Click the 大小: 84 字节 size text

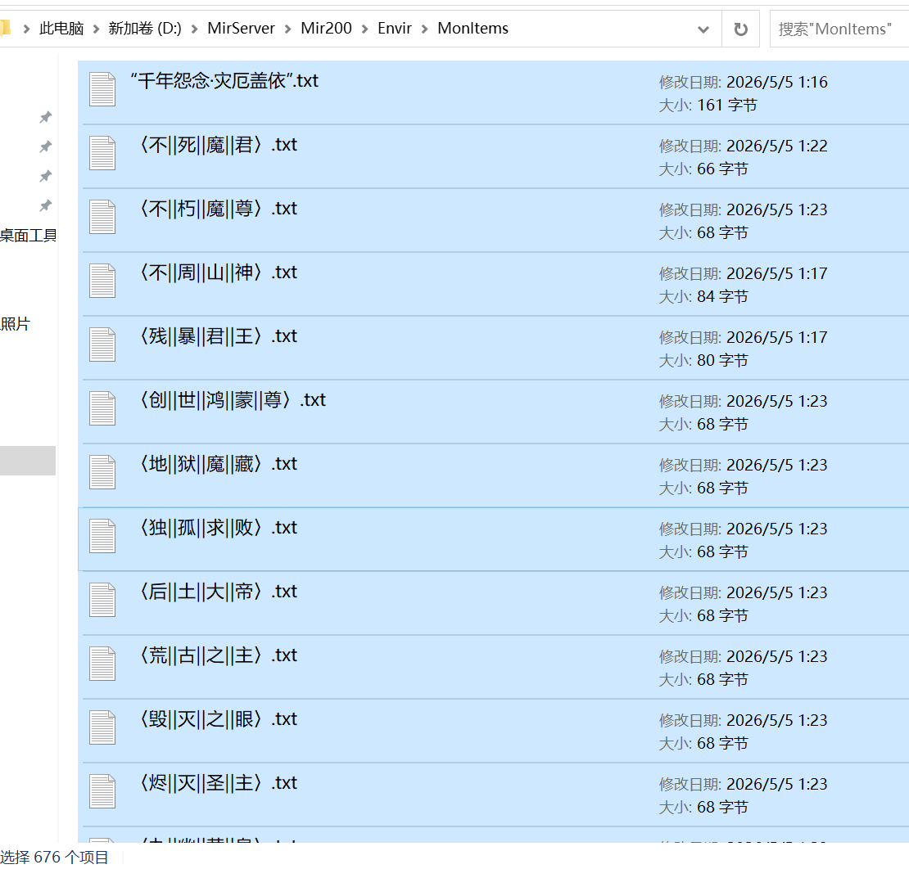pos(703,296)
